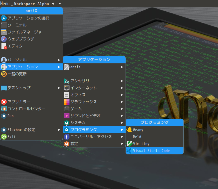Expand the グラフィックス submenu arrow

click(x=122, y=102)
